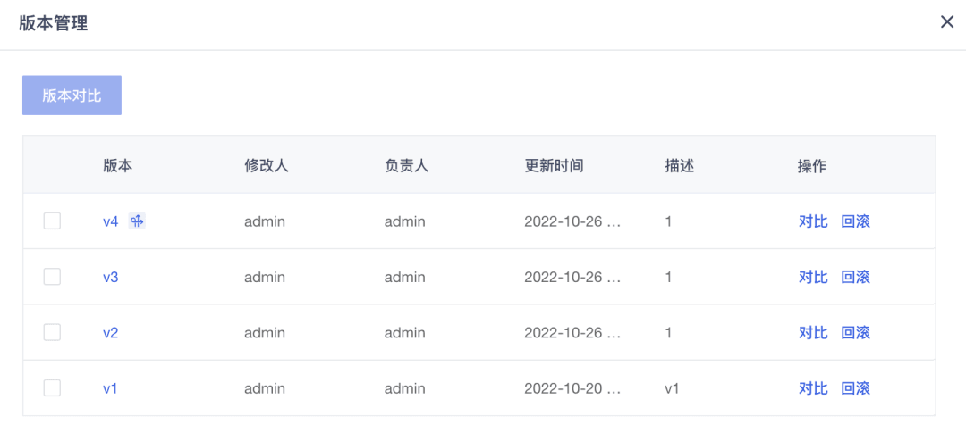Open version v3 link
The height and width of the screenshot is (433, 966).
point(110,277)
